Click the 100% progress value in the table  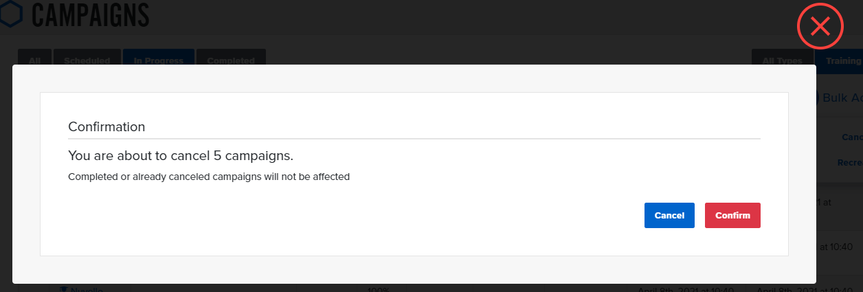point(379,289)
